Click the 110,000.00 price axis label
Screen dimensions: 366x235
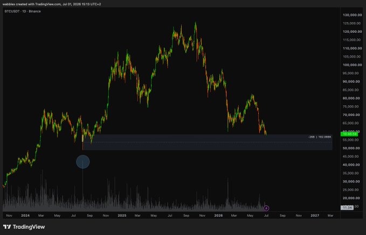(352, 48)
